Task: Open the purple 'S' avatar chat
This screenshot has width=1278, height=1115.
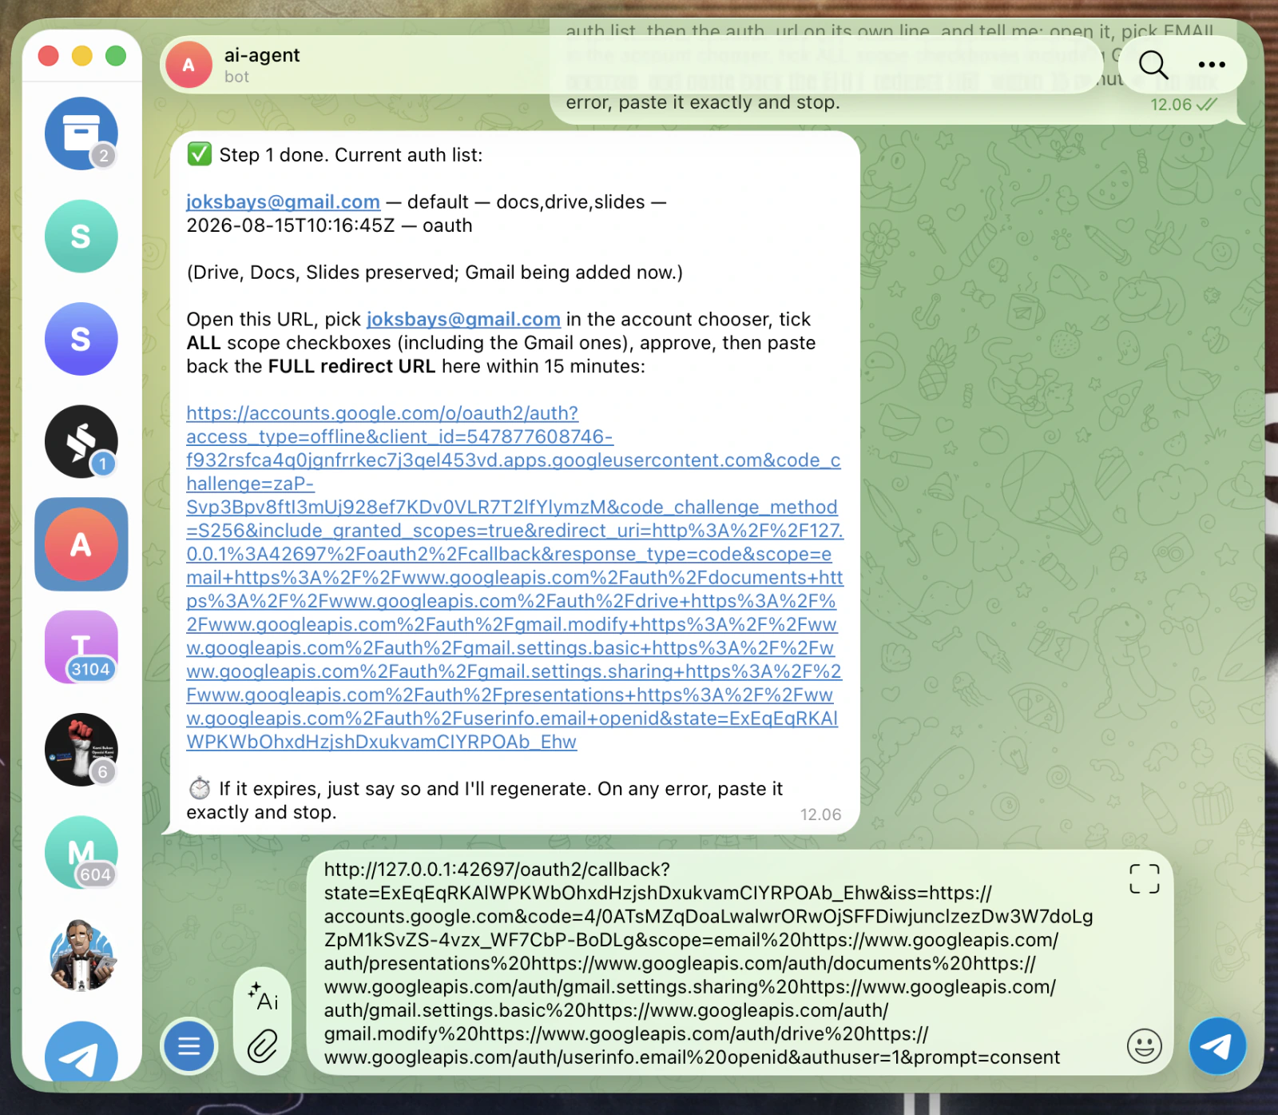Action: point(81,339)
